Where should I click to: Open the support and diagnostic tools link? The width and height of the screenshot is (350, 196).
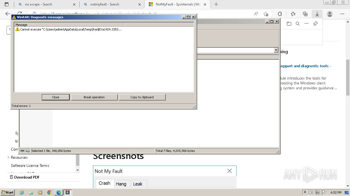(x=305, y=66)
